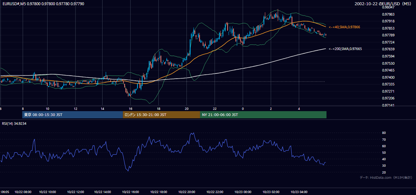
Task: Click RSI scale value 70
Action: [x=384, y=139]
